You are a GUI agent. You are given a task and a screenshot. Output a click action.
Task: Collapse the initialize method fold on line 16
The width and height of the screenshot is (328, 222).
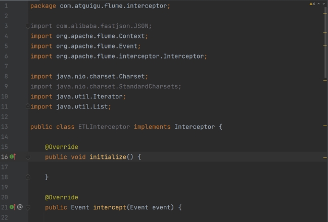click(28, 157)
